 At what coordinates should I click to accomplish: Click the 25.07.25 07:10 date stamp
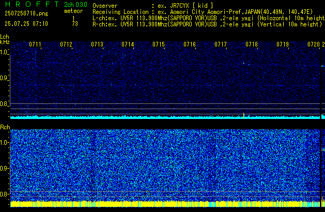tap(26, 24)
